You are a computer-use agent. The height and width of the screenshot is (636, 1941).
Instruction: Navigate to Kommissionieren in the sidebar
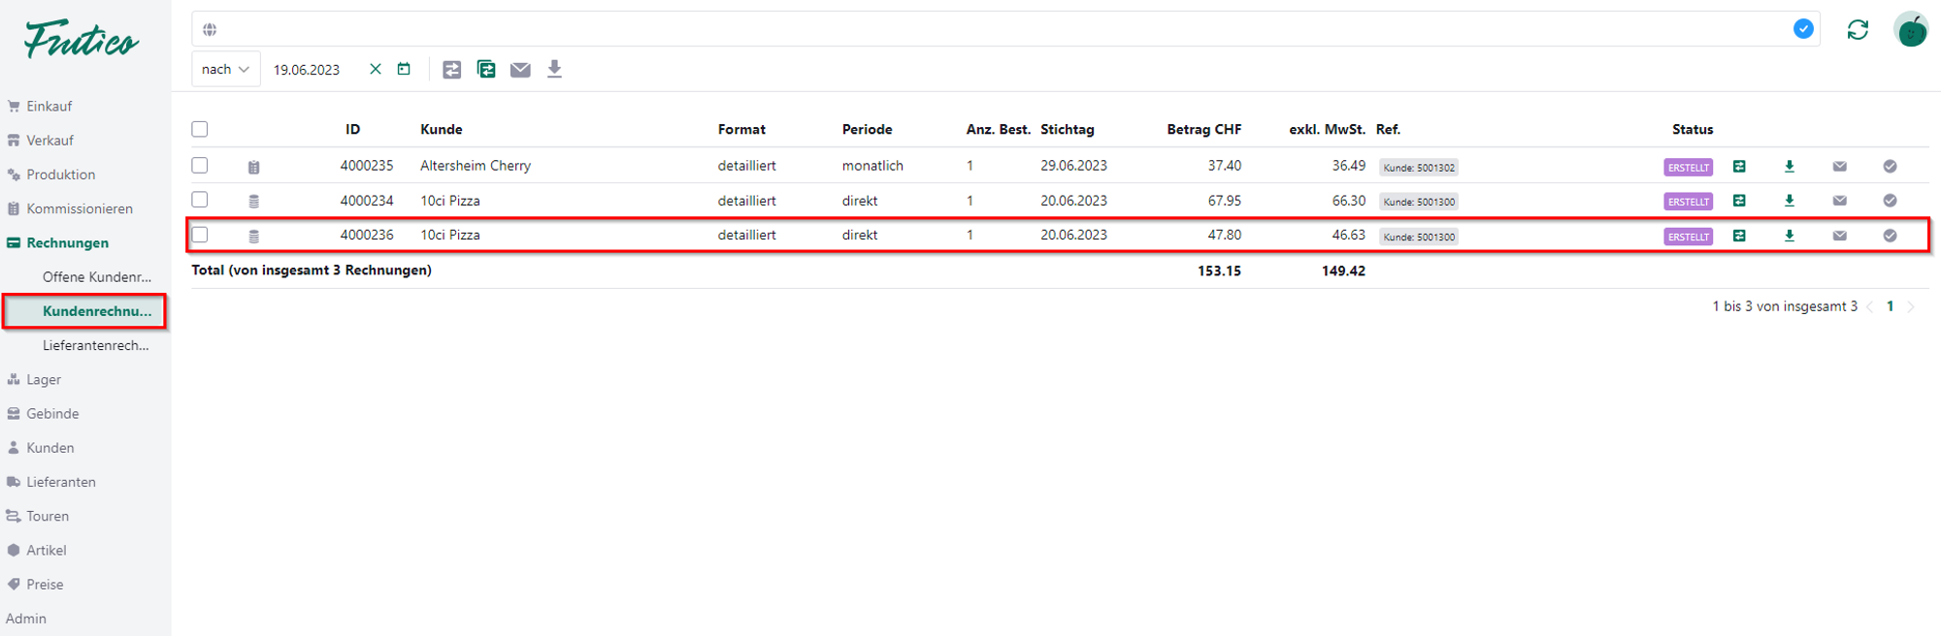click(80, 208)
